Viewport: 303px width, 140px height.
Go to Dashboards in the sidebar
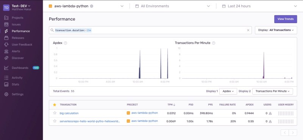(x=20, y=68)
